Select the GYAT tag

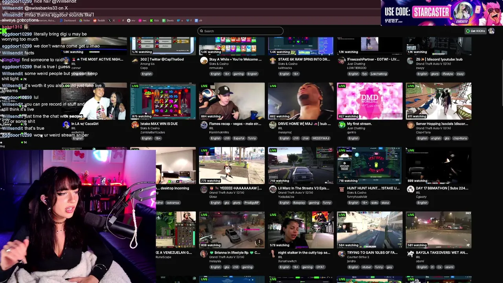[320, 267]
